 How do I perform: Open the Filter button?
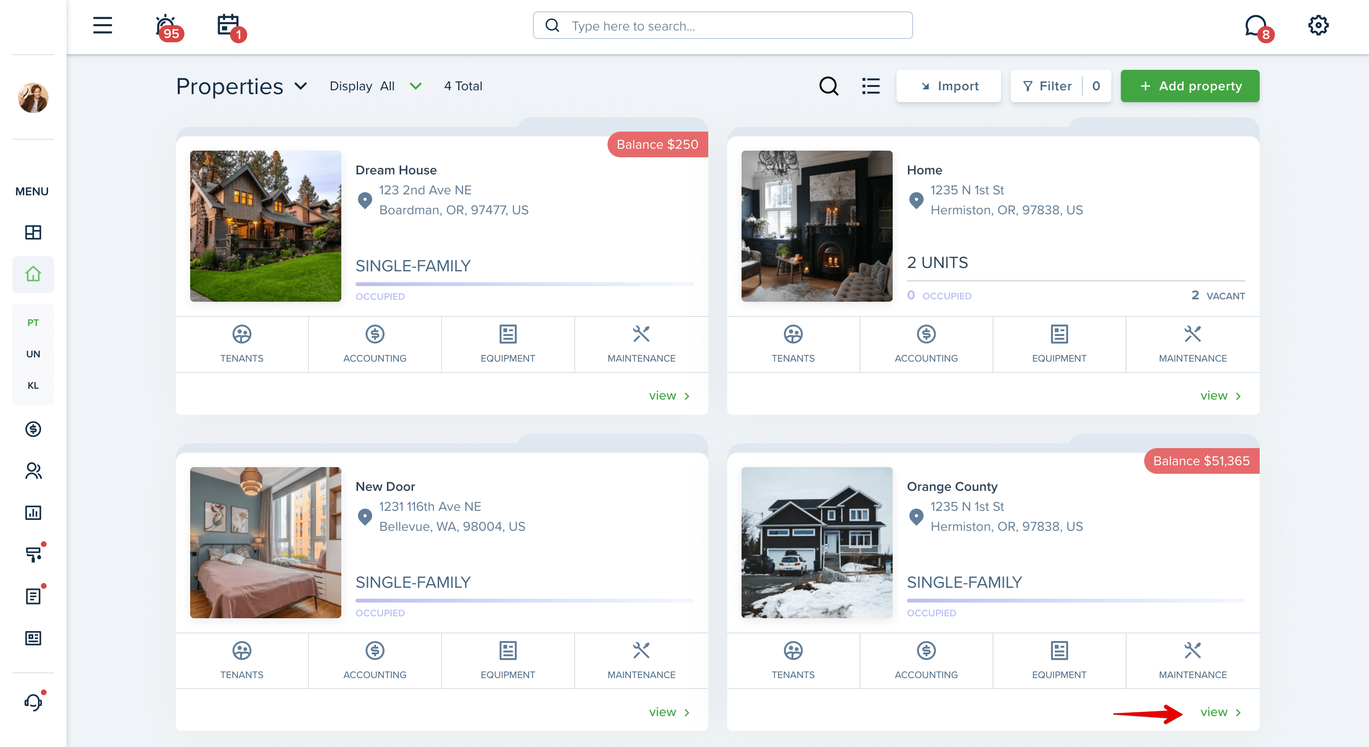click(x=1060, y=86)
